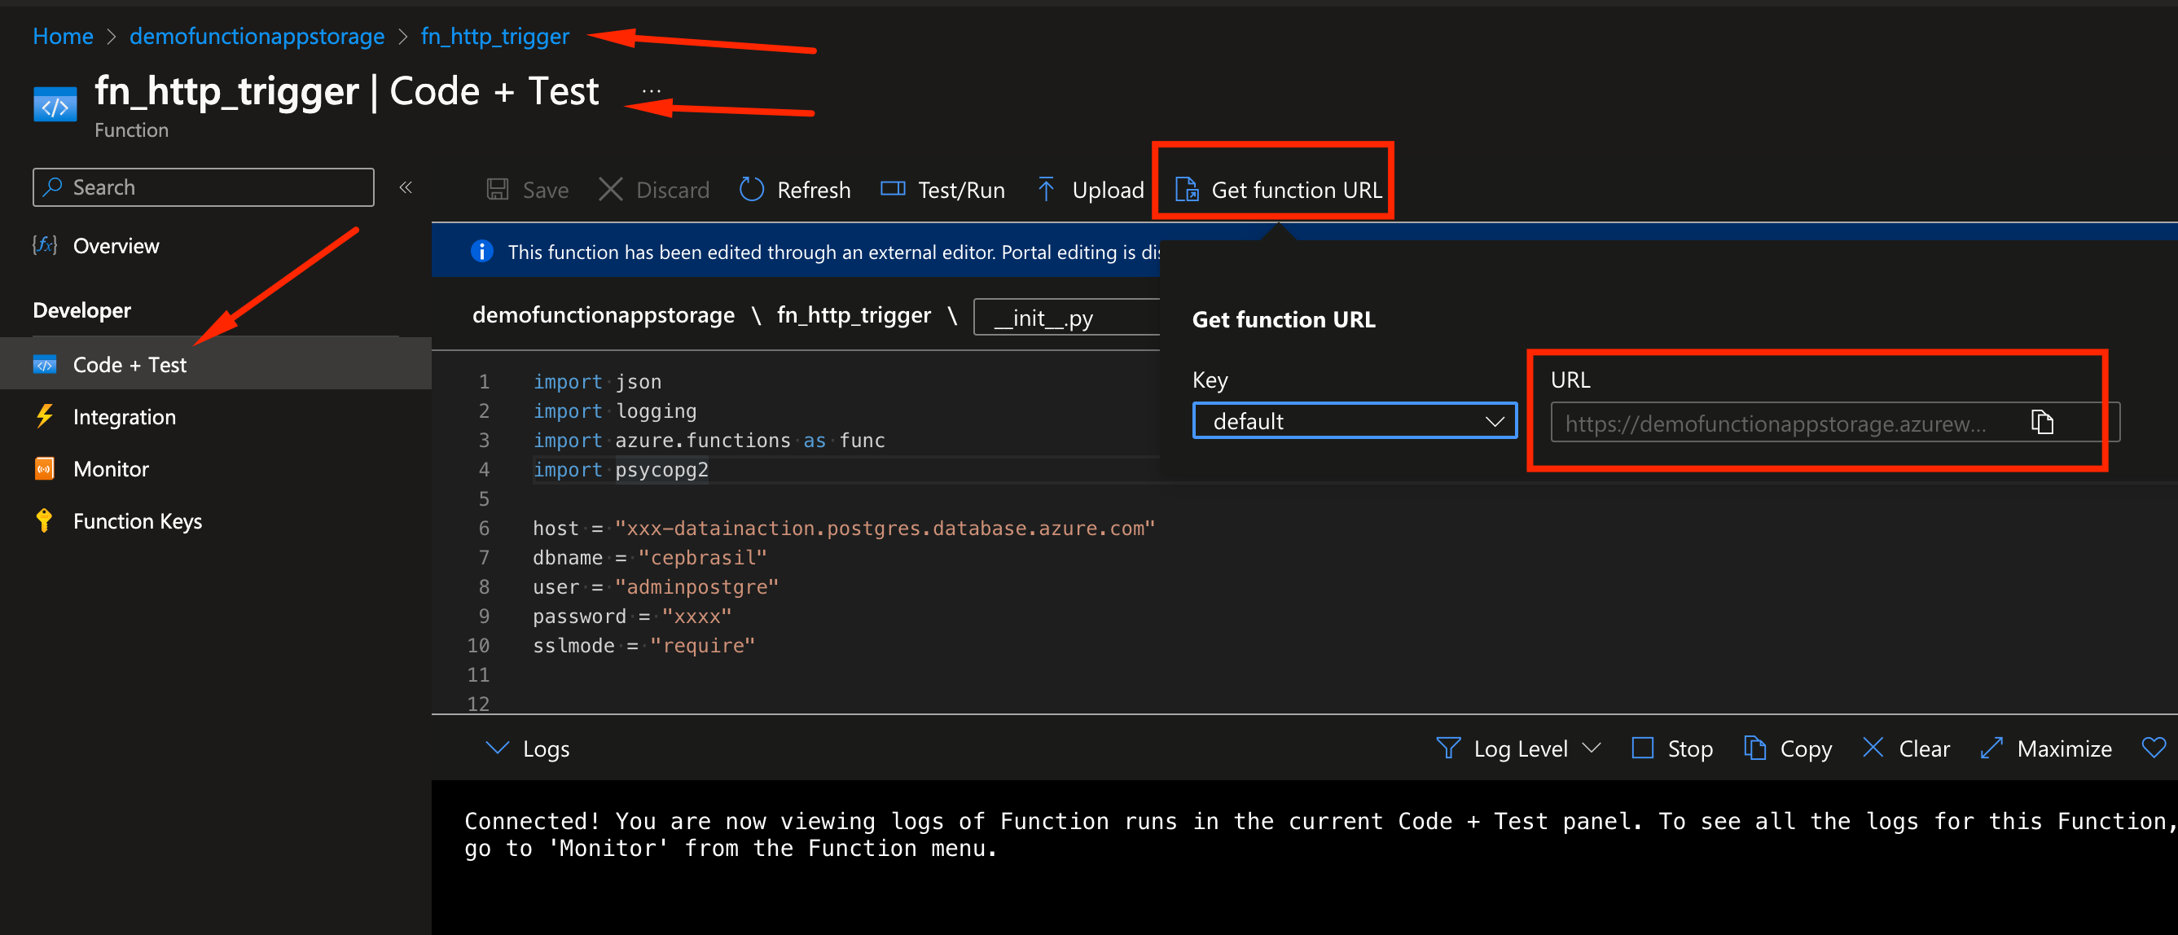
Task: Click the 'user = "adminpostgre"' line
Action: [655, 586]
